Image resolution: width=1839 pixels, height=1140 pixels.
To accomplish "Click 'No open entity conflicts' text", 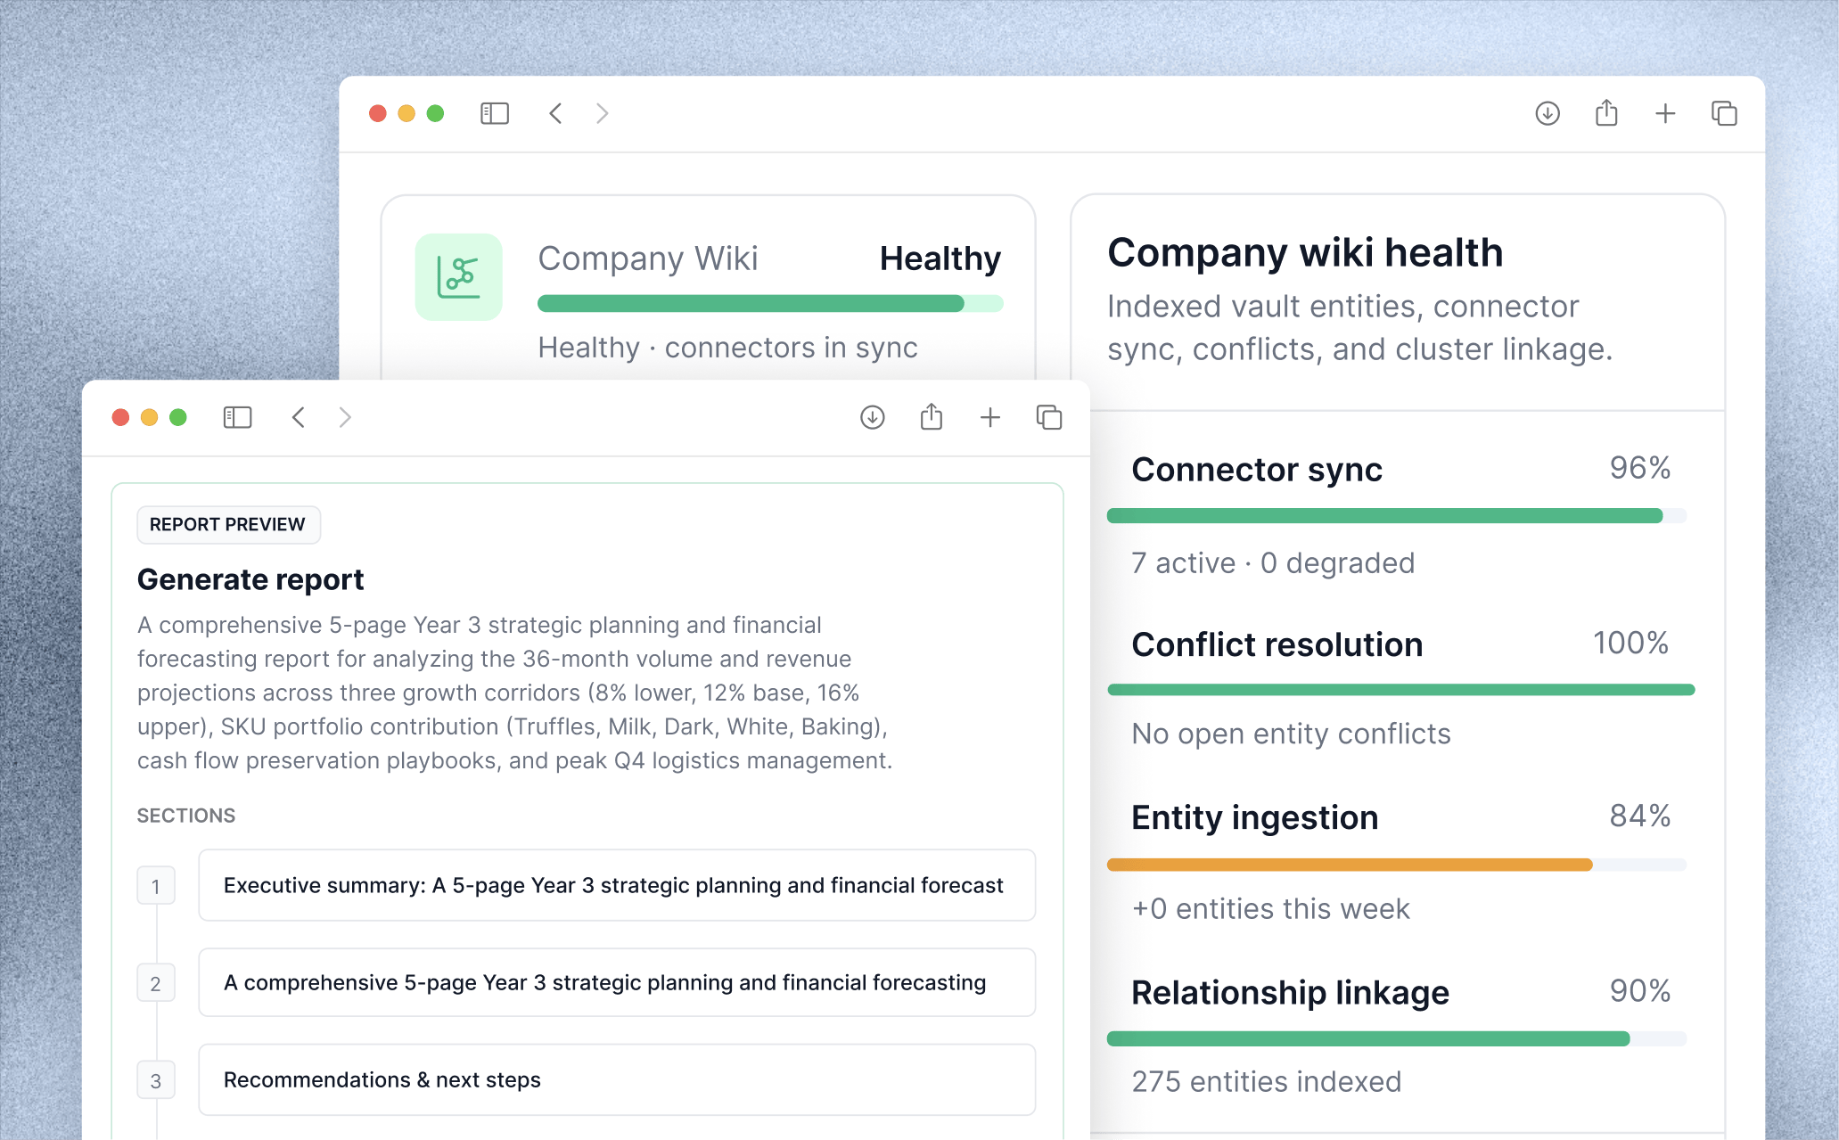I will [1292, 734].
